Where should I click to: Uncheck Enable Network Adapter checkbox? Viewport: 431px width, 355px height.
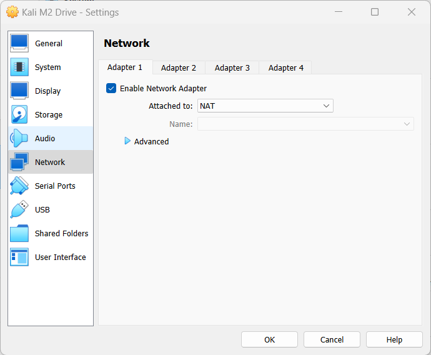(111, 89)
